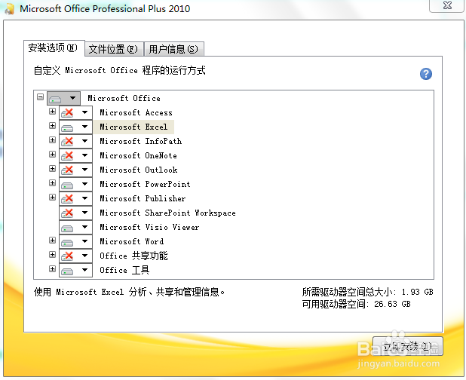Select the Office 工具 label

[x=124, y=270]
